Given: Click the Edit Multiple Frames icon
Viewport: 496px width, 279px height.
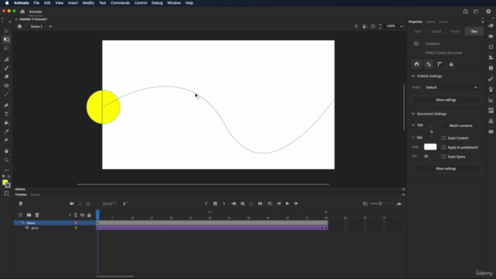Looking at the screenshot, I should [x=243, y=204].
